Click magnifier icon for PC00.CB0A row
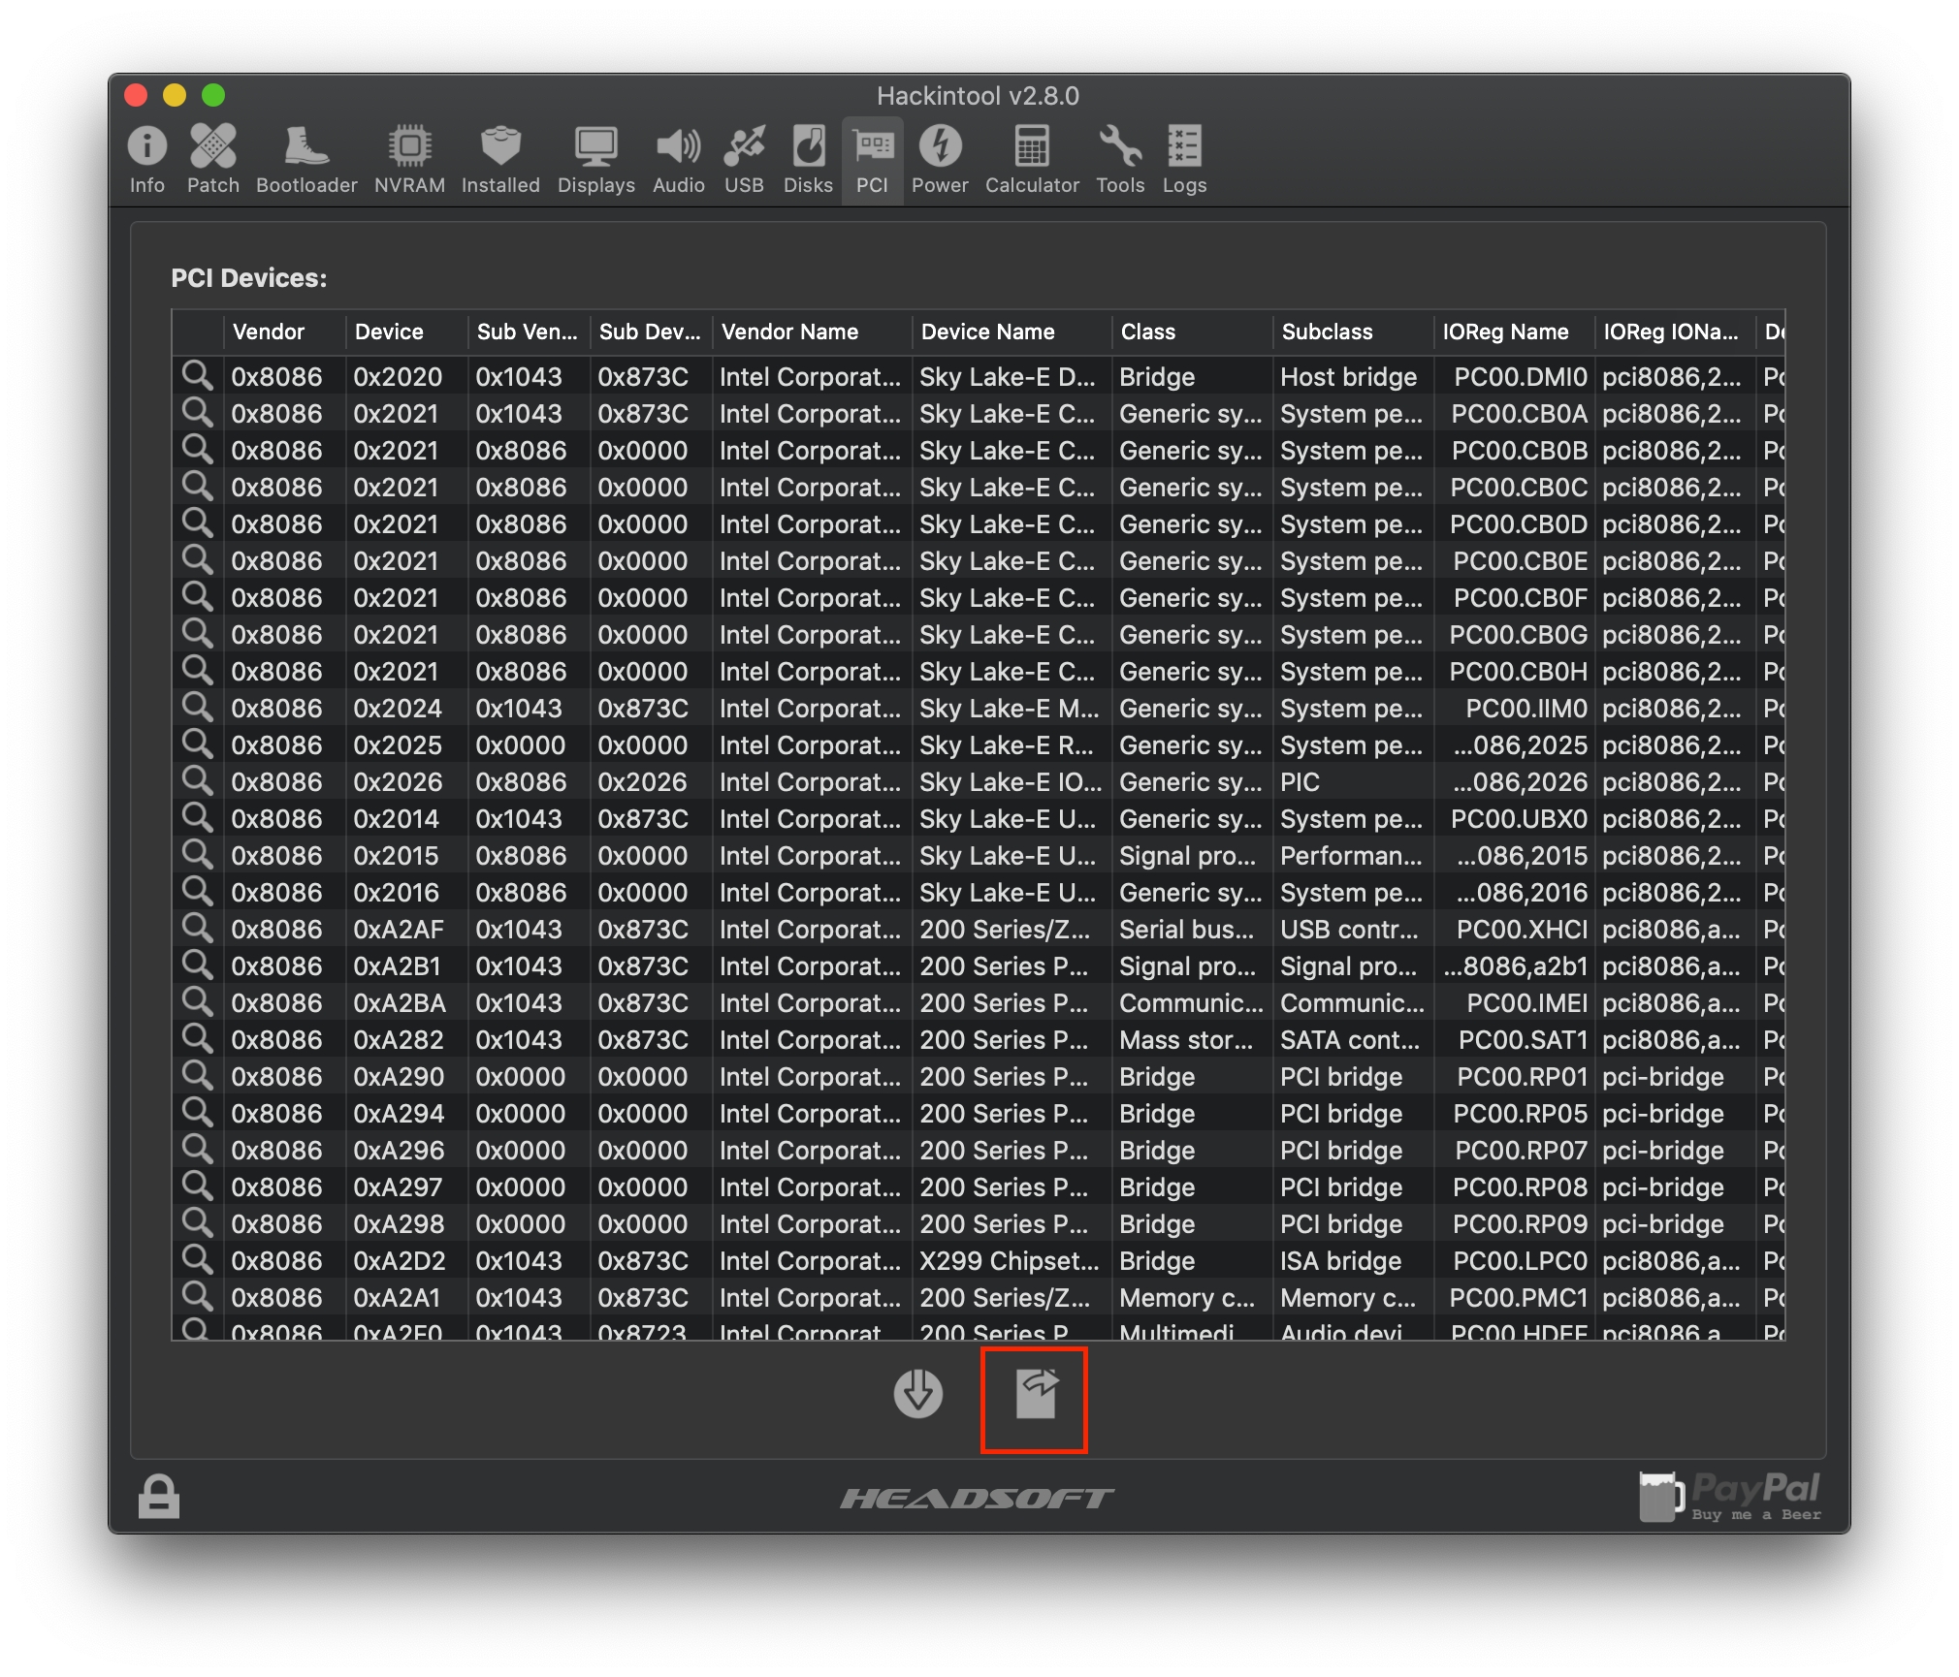Viewport: 1959px width, 1677px height. [198, 413]
